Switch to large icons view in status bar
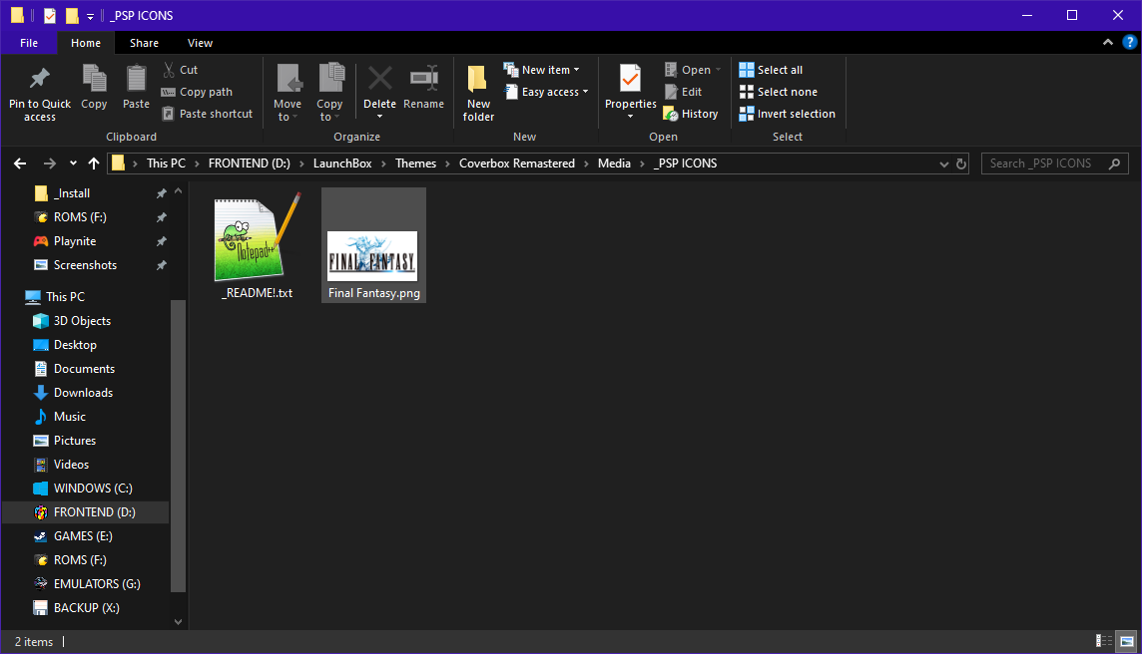 point(1127,641)
